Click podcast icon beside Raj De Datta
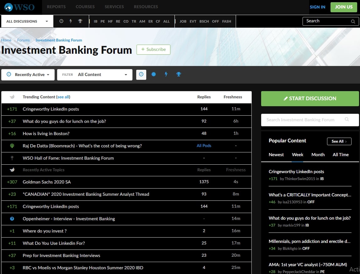Screen dimensions: 360x274 12,146
